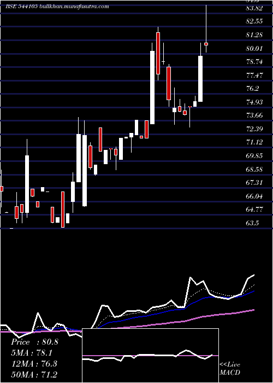Viewport: 273px width, 383px height.
Task: Click the 12MA : 76.3 legend entry
Action: coord(34,363)
